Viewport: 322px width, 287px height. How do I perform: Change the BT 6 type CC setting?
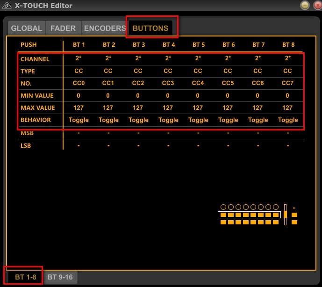228,71
